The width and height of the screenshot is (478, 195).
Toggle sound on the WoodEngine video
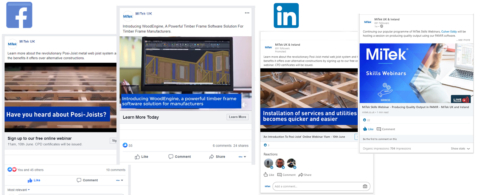(245, 105)
